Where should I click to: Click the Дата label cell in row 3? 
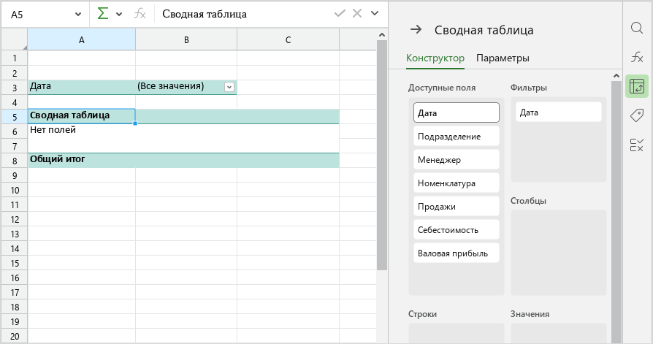(82, 87)
